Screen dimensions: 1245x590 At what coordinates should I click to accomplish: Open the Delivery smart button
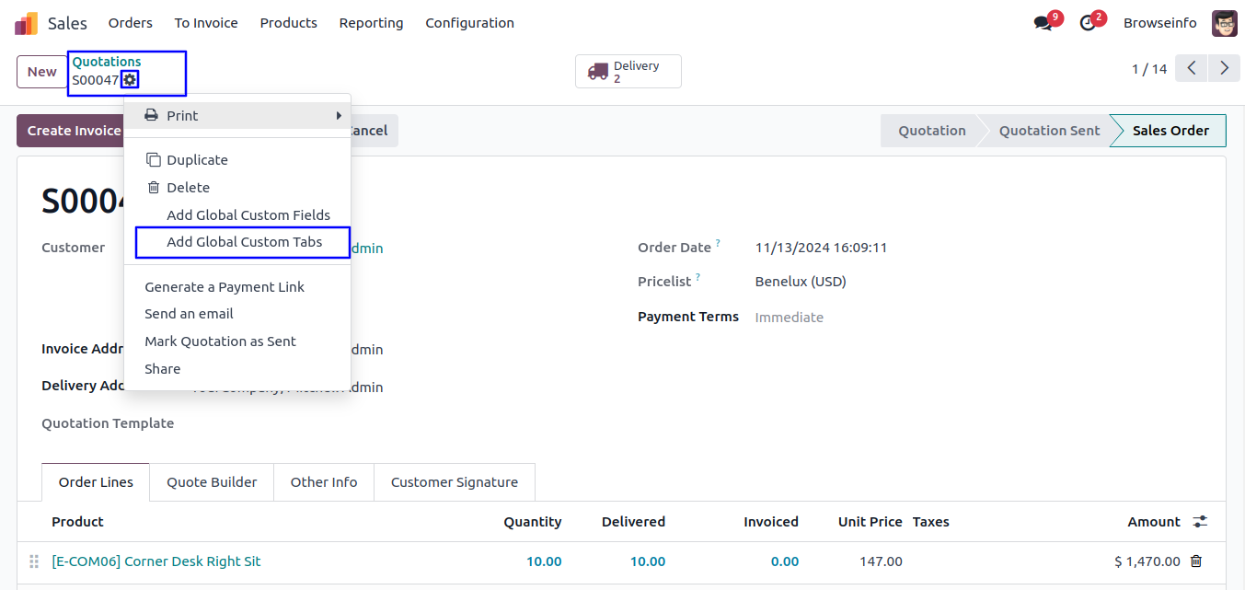coord(628,72)
